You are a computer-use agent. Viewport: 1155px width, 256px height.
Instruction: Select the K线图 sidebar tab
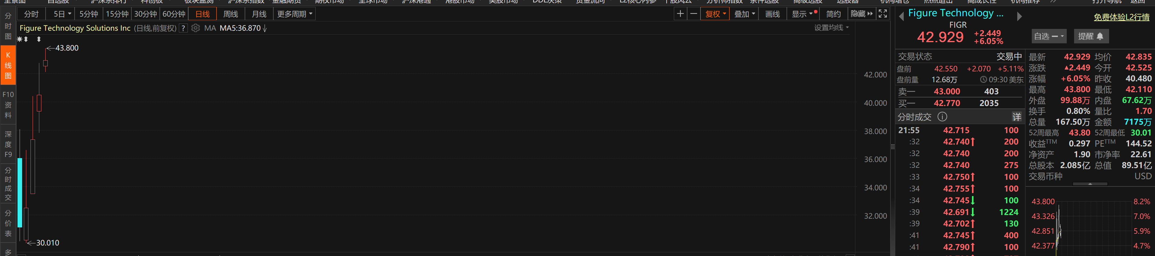[x=8, y=65]
